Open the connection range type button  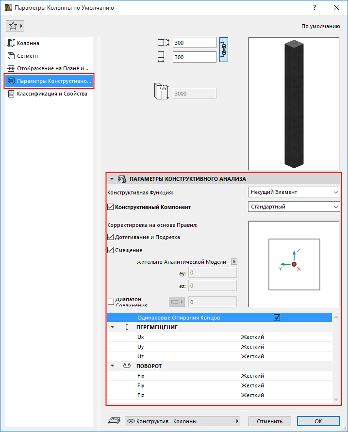(x=177, y=302)
